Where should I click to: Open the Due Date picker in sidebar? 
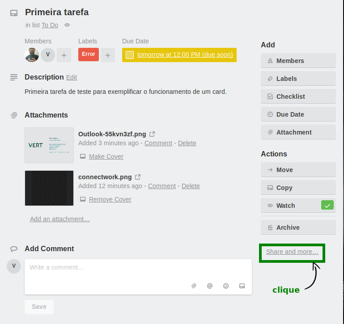[x=298, y=114]
